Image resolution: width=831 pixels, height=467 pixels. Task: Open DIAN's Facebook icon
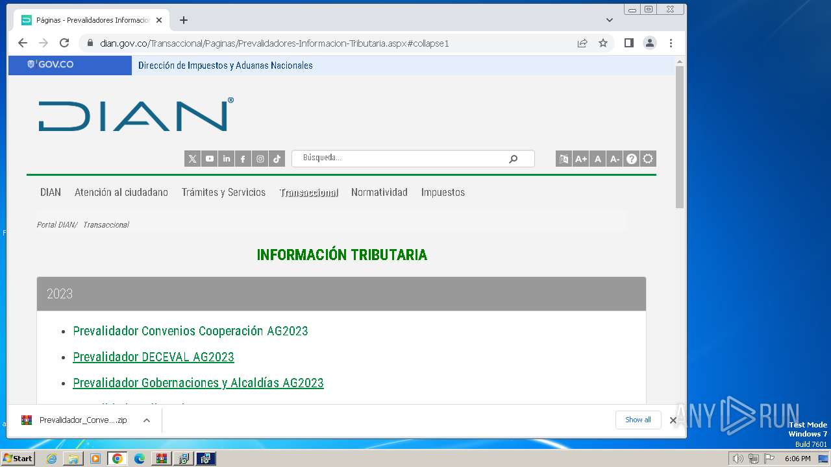pos(243,159)
